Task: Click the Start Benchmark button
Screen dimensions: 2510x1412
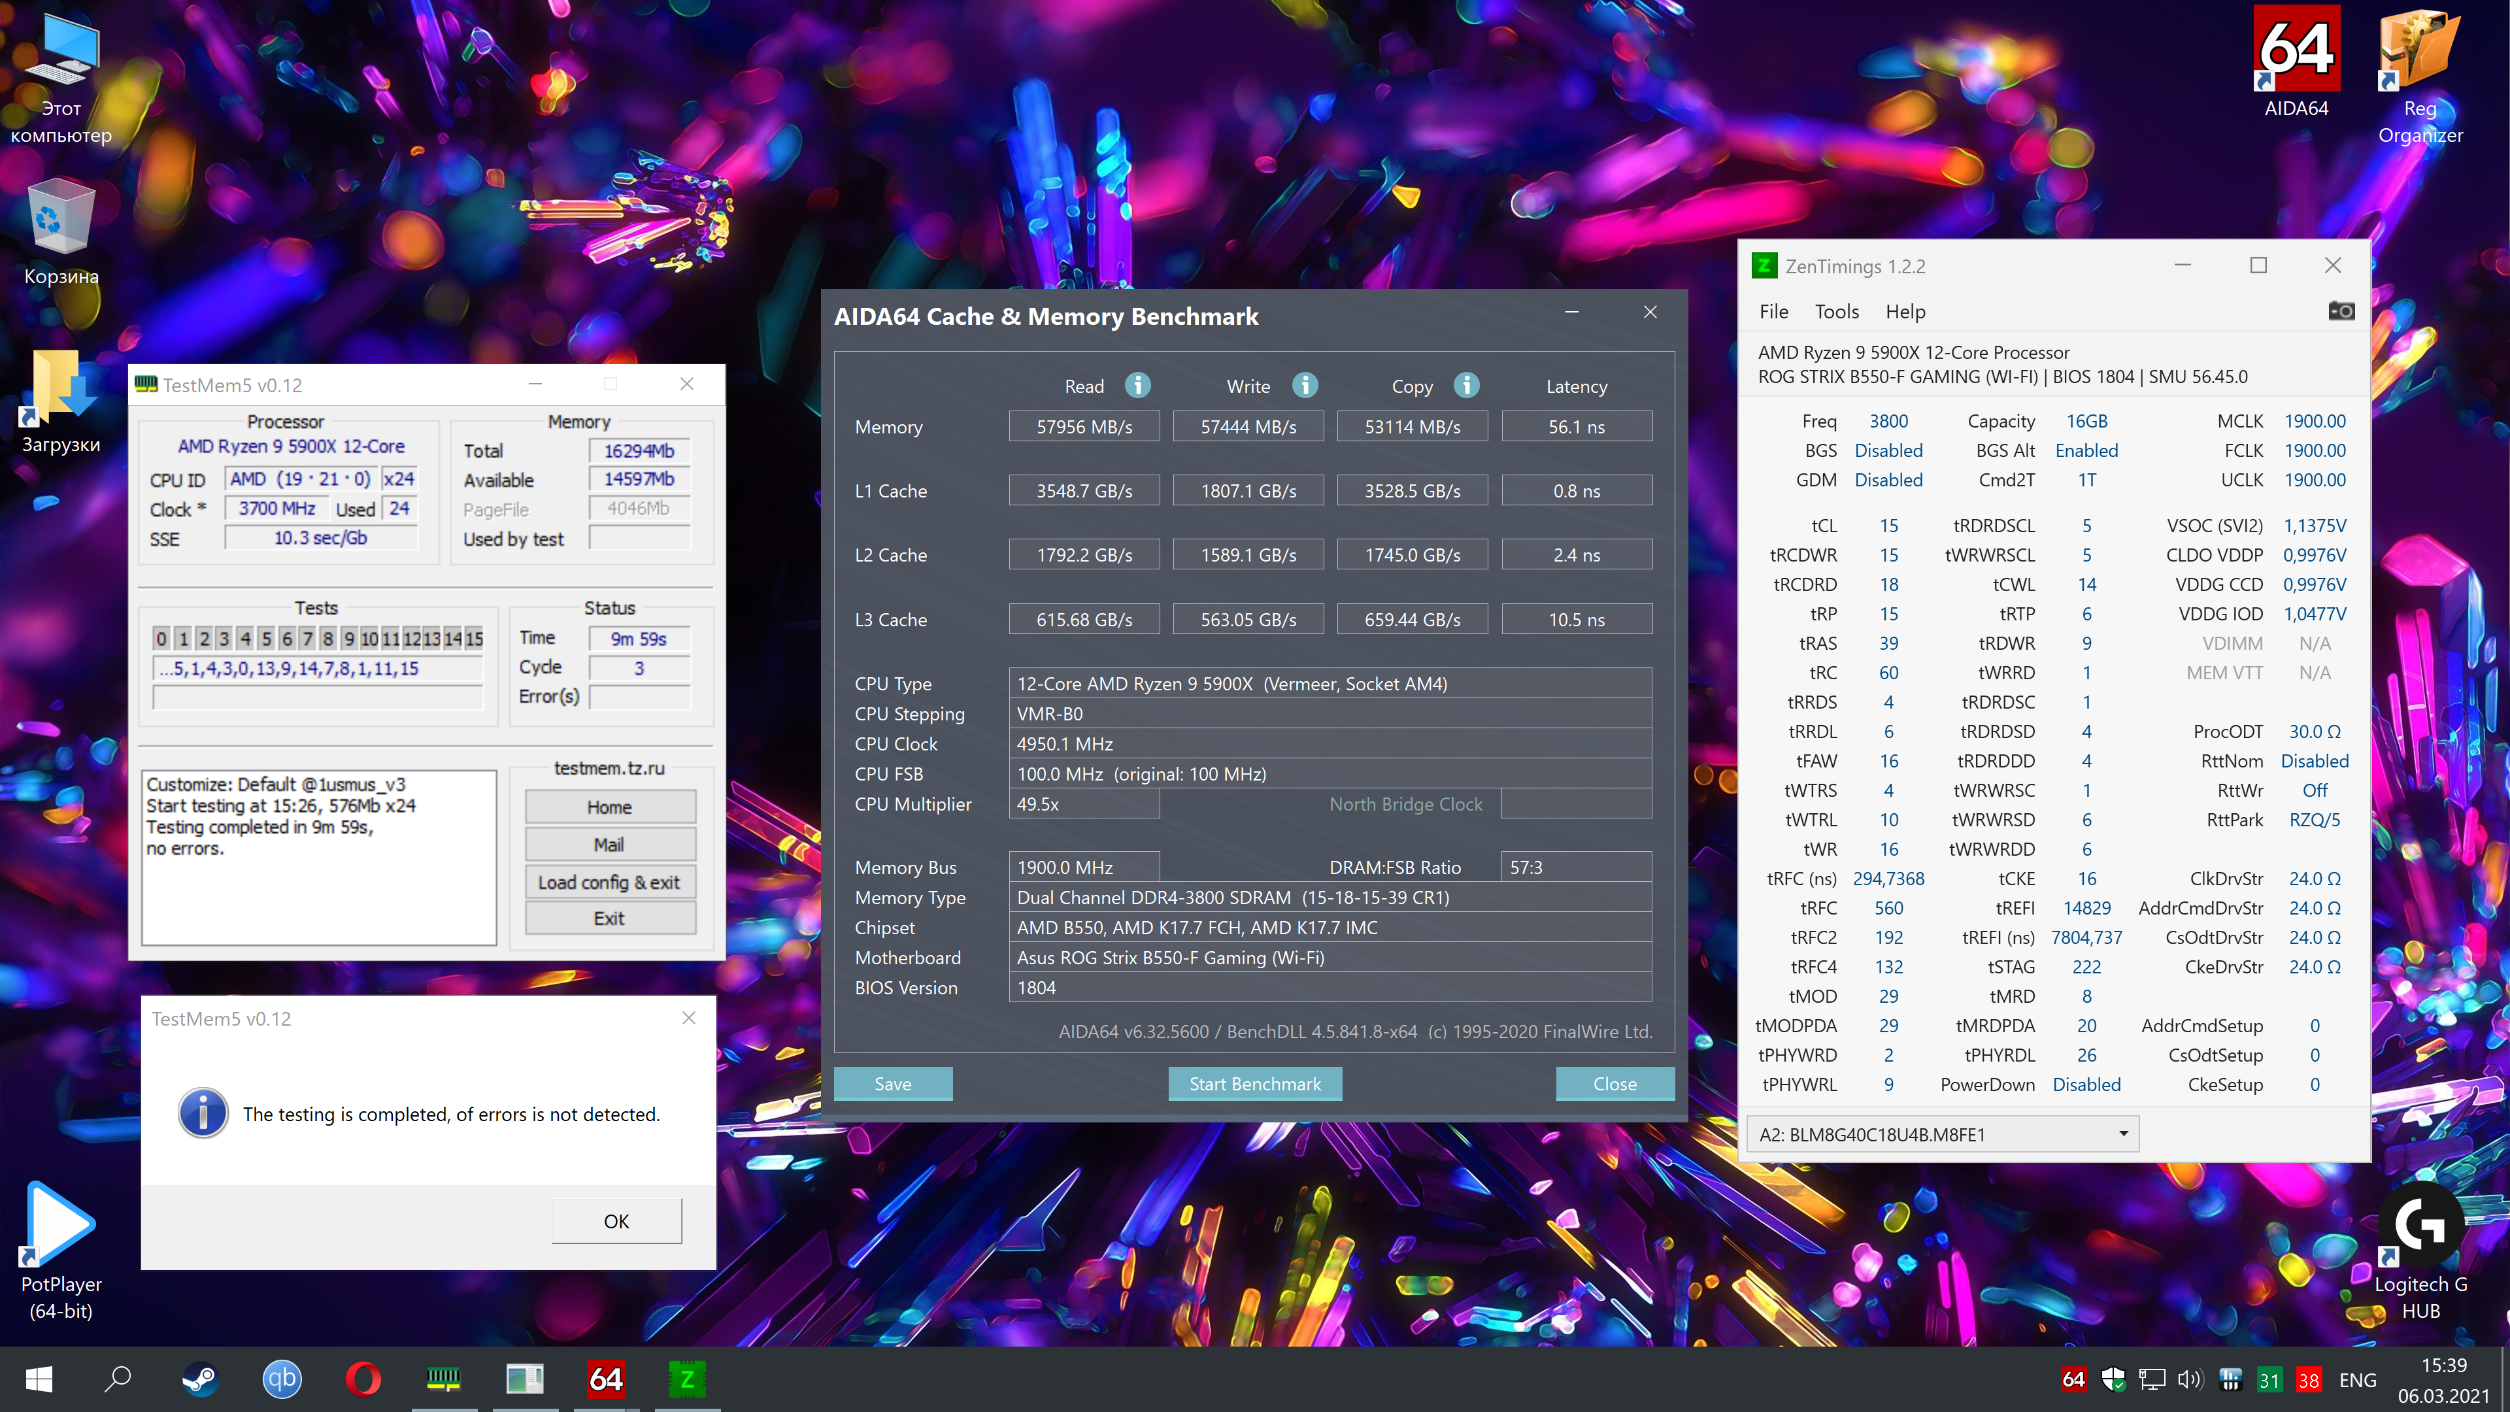Action: [1254, 1084]
